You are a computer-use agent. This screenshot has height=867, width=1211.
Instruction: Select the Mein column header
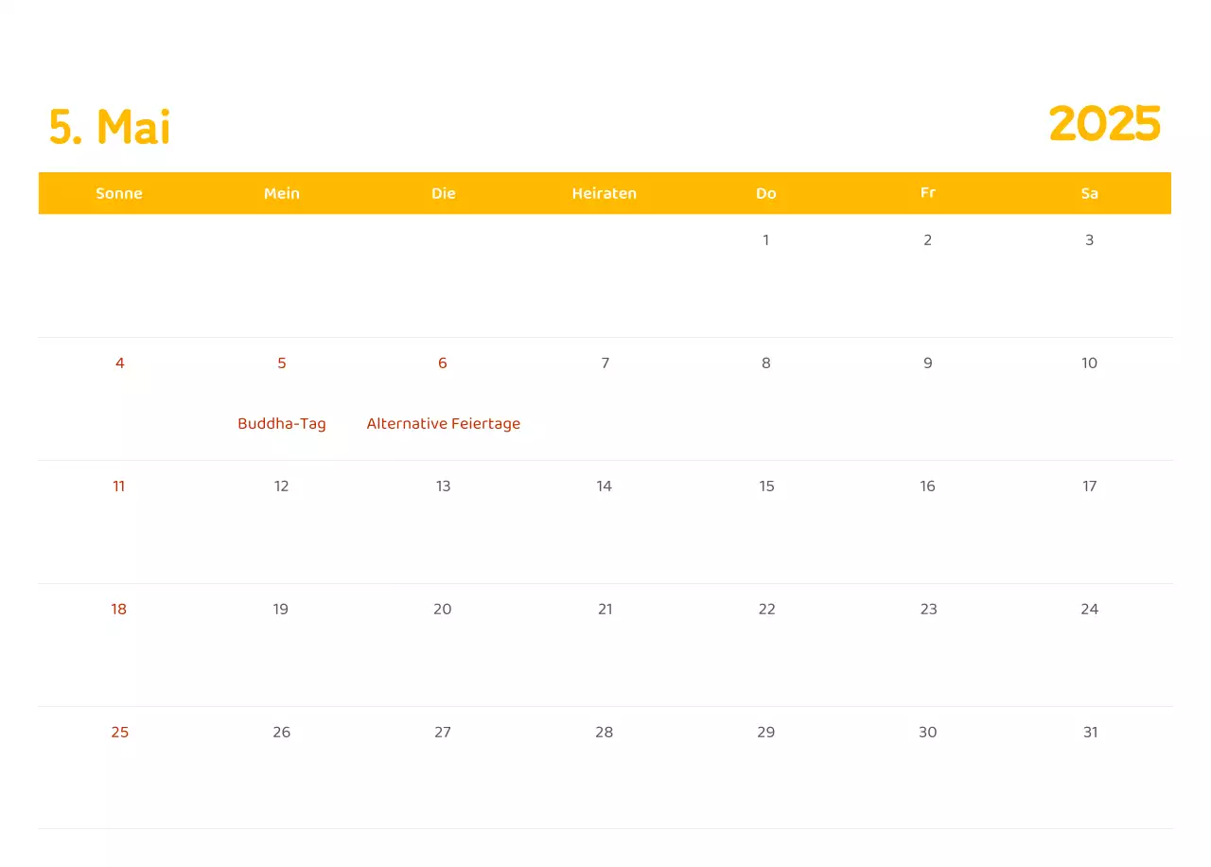pyautogui.click(x=281, y=193)
